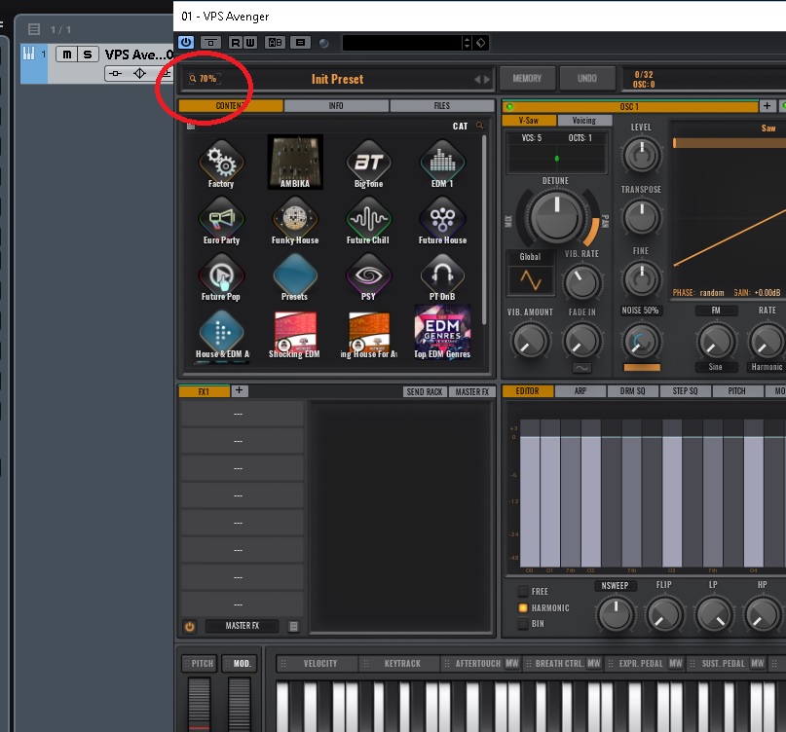The image size is (786, 732).
Task: Toggle the plugin power bypass button
Action: coord(186,43)
